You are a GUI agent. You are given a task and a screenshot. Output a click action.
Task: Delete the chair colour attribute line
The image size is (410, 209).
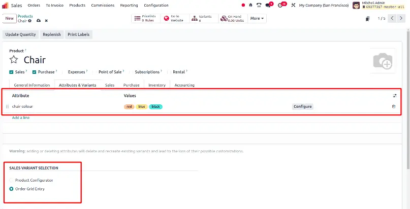click(x=394, y=106)
